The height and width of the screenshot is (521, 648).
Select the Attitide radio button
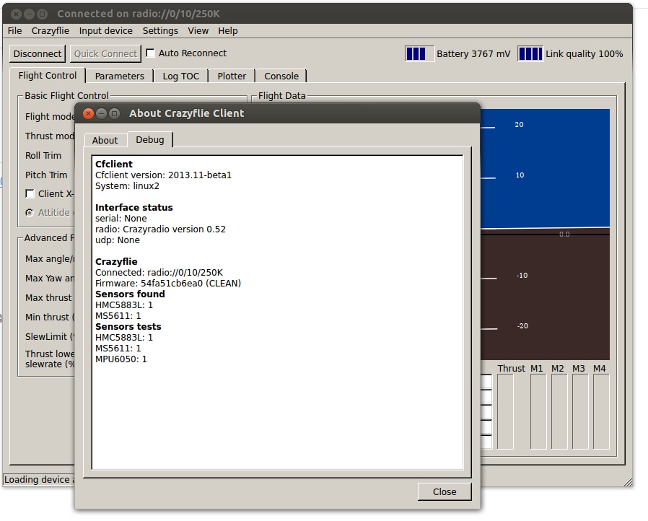coord(30,213)
